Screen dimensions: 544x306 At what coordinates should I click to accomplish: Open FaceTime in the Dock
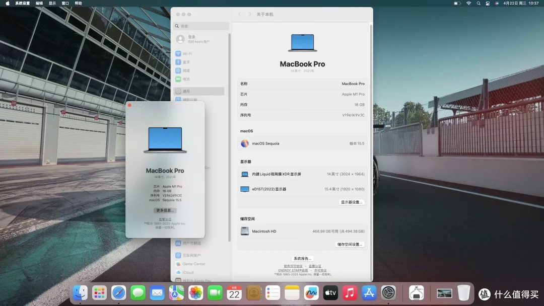[215, 293]
